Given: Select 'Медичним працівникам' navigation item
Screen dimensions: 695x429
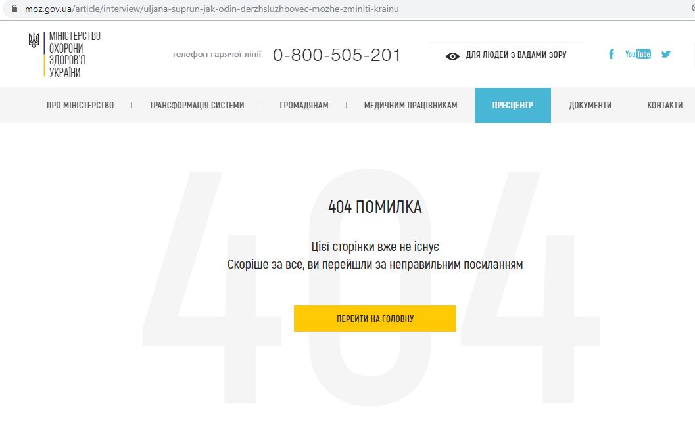Looking at the screenshot, I should click(x=410, y=105).
